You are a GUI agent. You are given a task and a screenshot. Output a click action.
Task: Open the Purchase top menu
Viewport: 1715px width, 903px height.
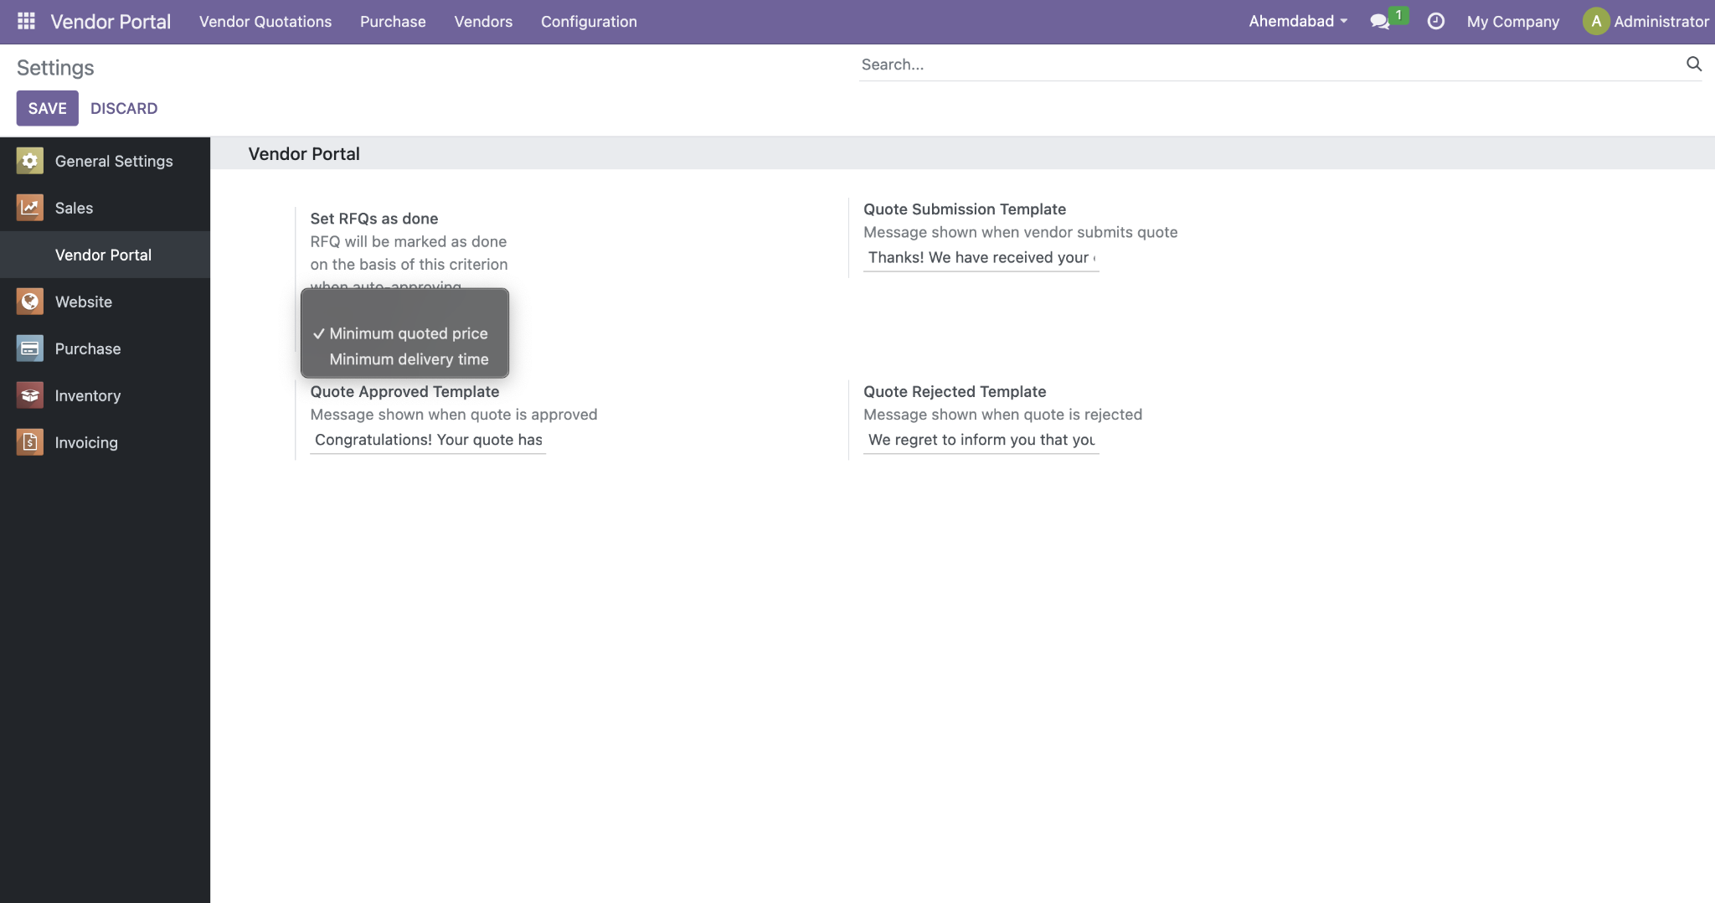pos(393,22)
